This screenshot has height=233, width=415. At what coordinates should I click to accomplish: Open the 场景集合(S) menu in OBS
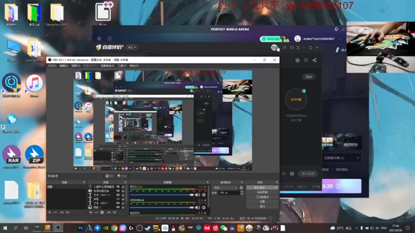(x=107, y=66)
